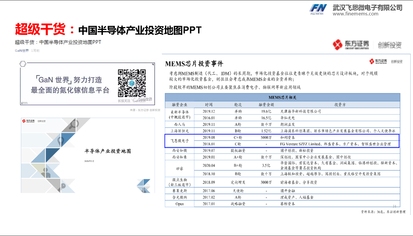This screenshot has width=413, height=236.
Task: Open the GaN世界 author link
Action: [22, 51]
